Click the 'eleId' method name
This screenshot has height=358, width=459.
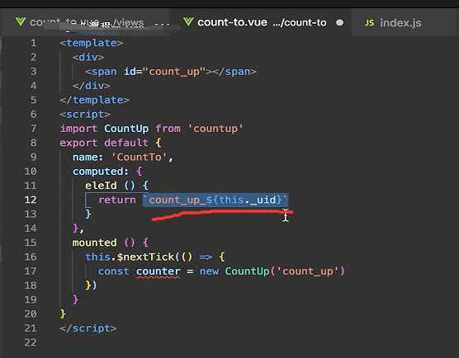(x=101, y=186)
